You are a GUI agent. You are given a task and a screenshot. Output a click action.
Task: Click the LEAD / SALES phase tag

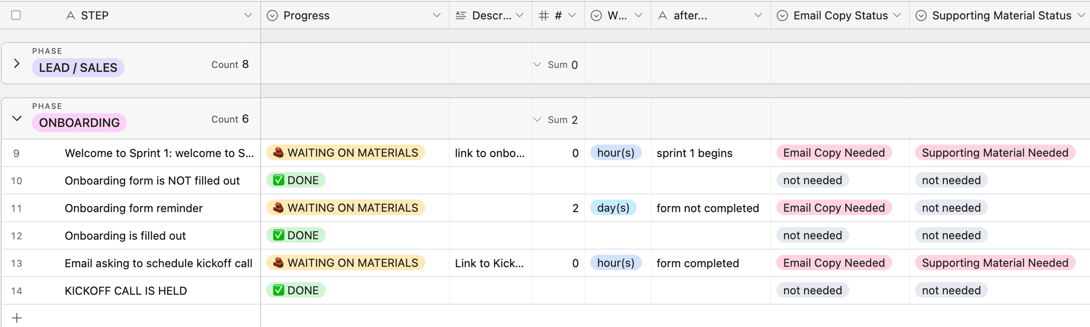[x=78, y=68]
